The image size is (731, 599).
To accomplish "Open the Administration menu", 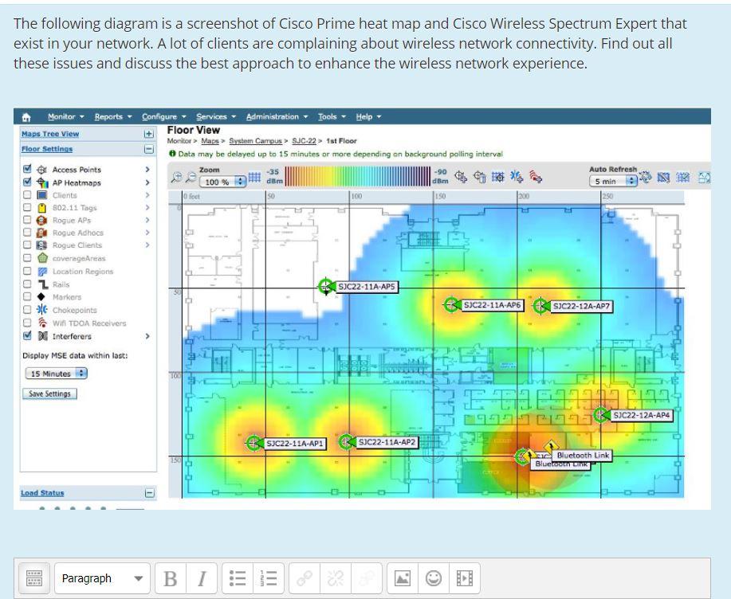I will (x=277, y=116).
